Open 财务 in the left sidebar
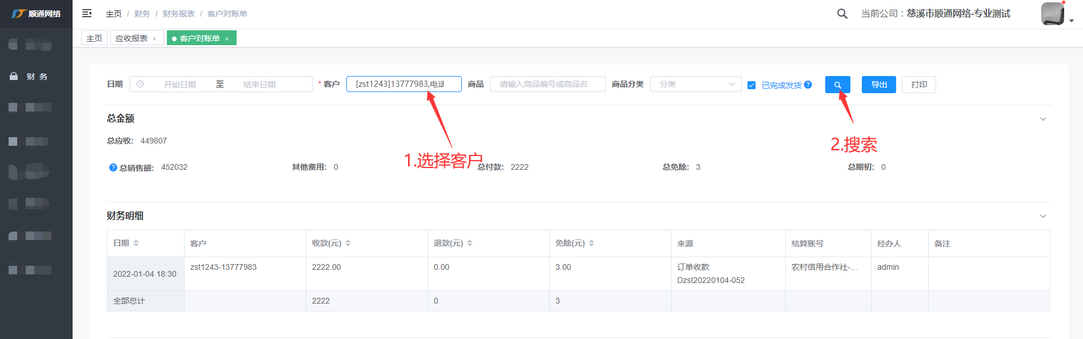The width and height of the screenshot is (1083, 339). tap(37, 77)
